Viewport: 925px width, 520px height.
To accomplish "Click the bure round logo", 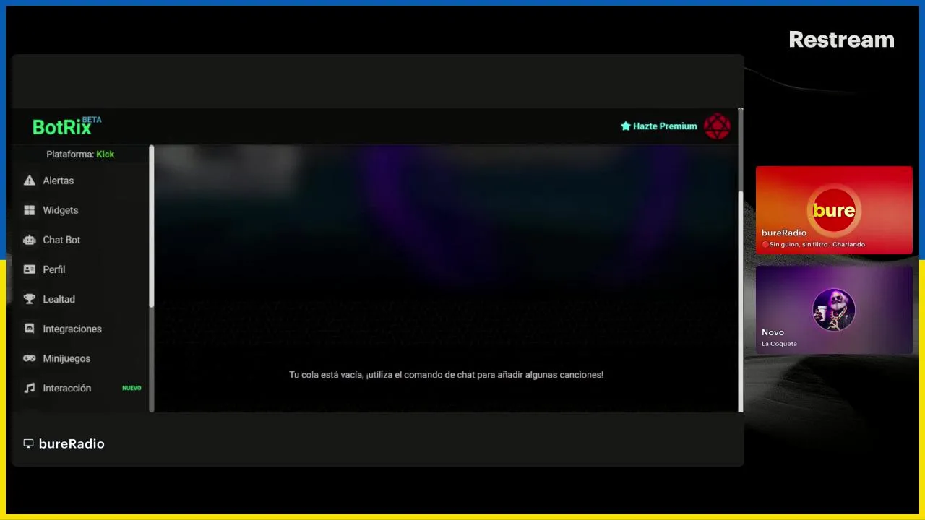I will [834, 210].
